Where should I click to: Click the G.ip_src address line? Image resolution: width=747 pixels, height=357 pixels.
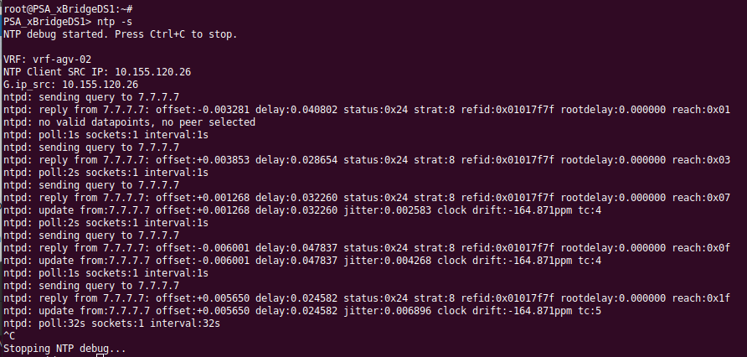pos(71,85)
